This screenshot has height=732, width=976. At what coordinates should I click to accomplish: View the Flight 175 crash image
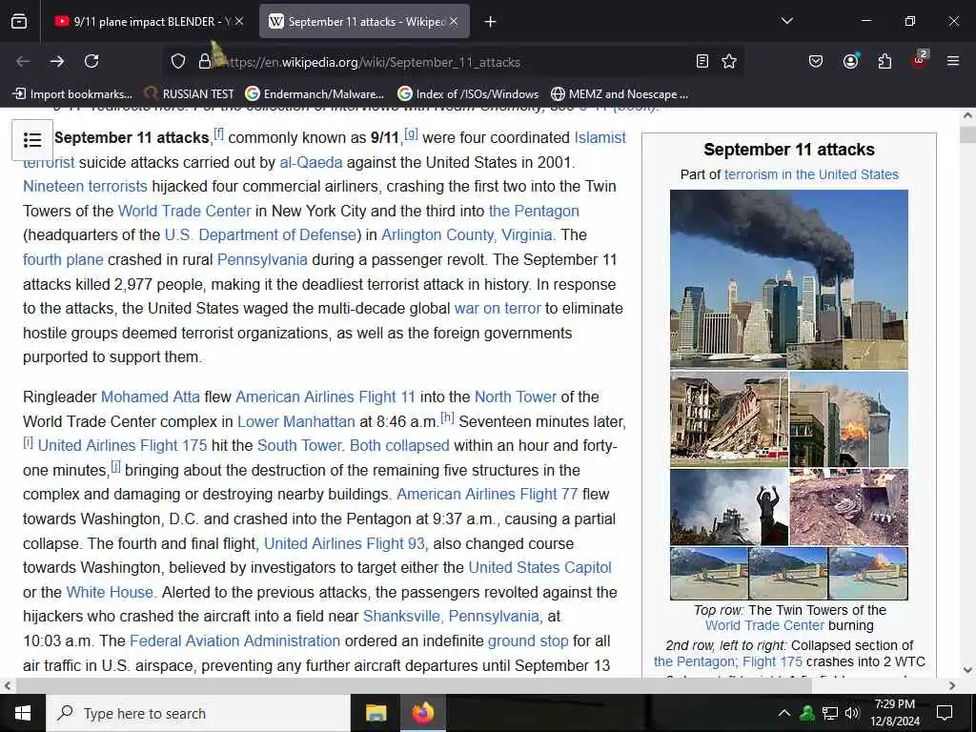coord(848,419)
